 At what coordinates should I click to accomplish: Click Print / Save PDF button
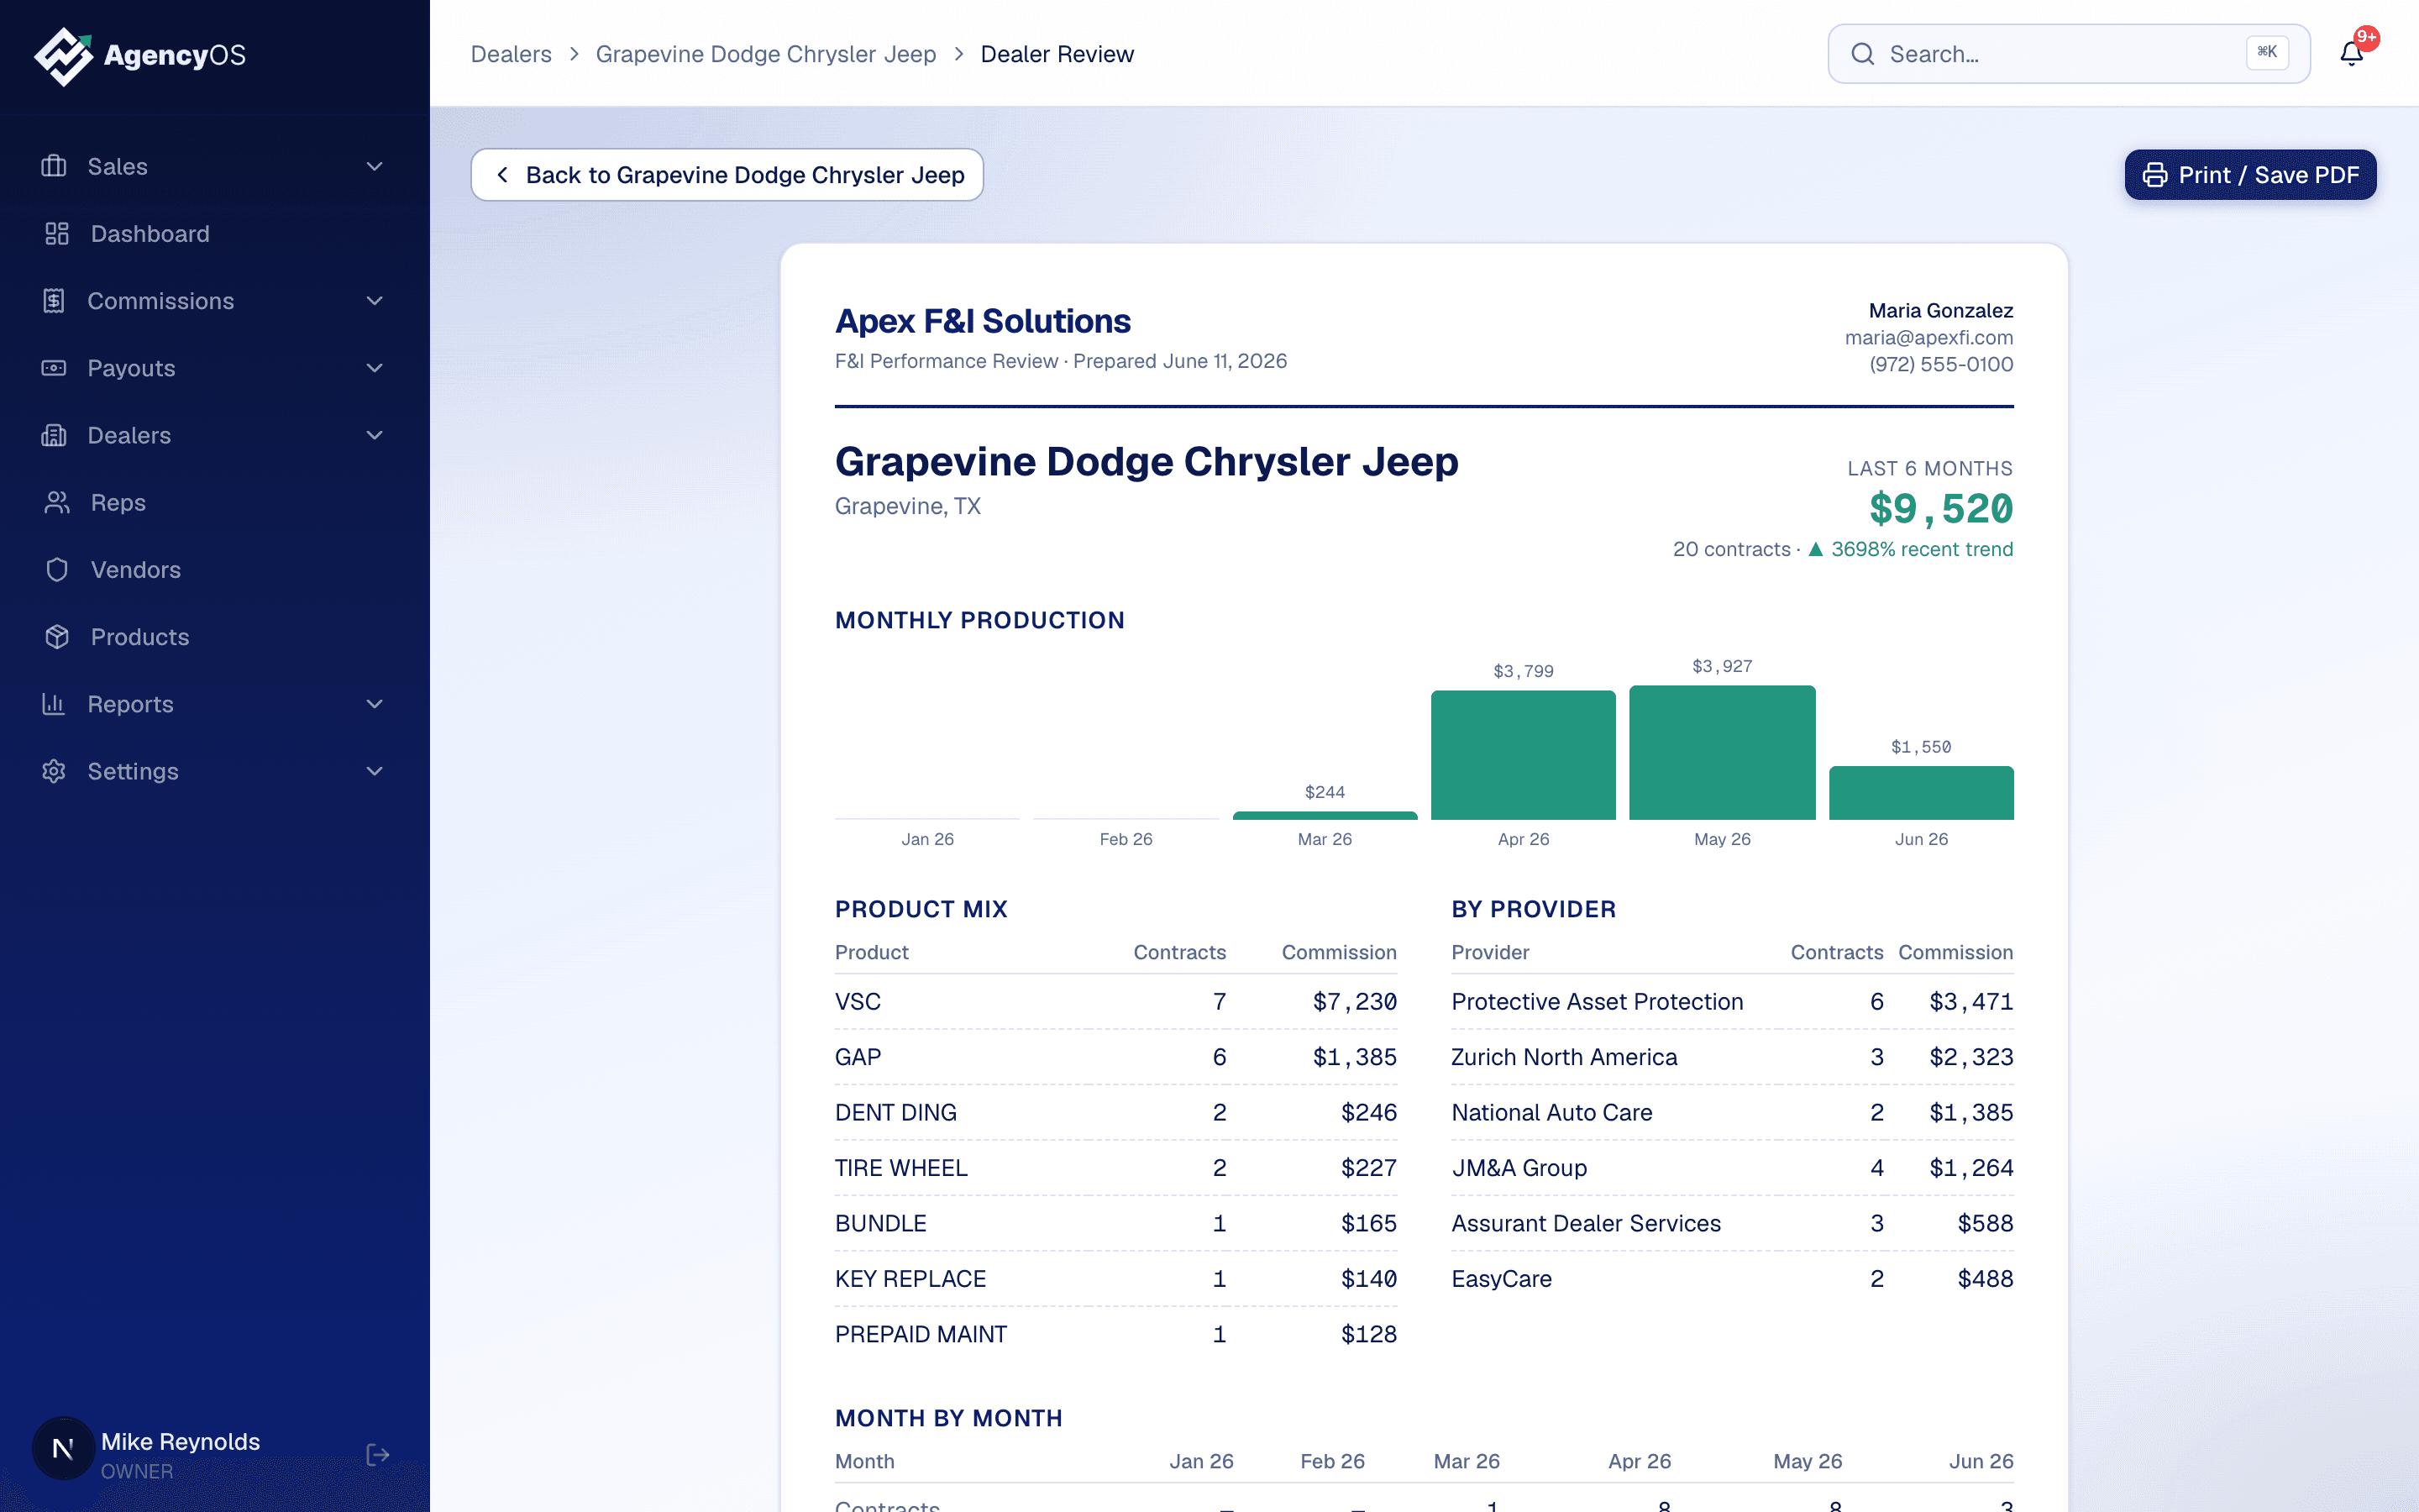(x=2250, y=175)
